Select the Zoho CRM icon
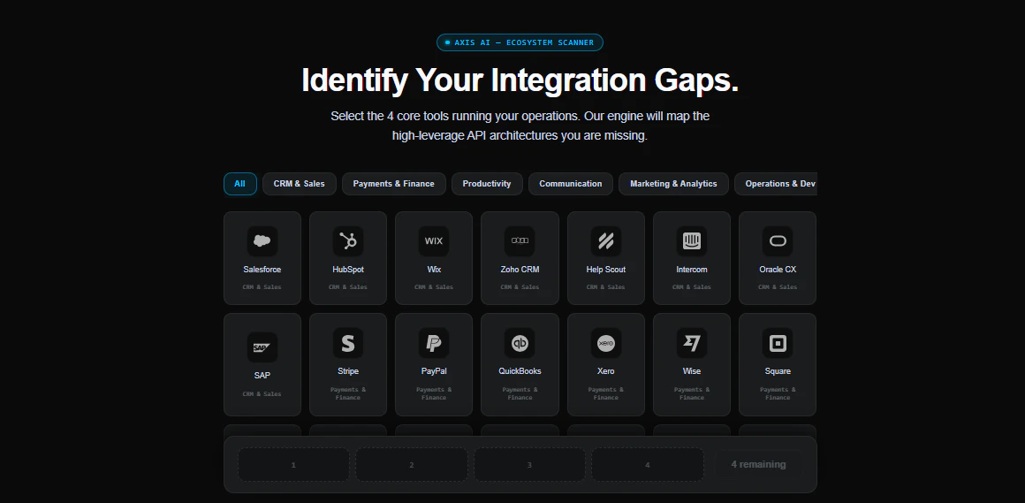 point(520,240)
